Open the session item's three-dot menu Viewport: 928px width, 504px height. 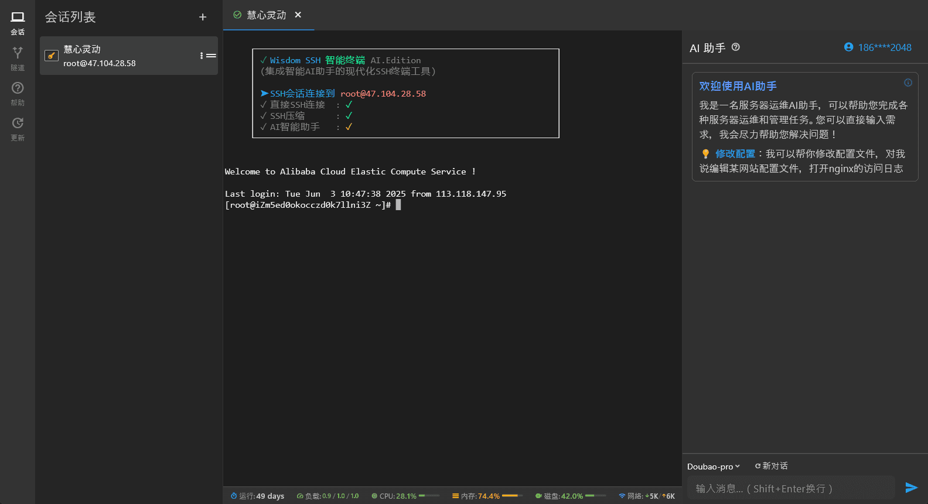[x=202, y=56]
